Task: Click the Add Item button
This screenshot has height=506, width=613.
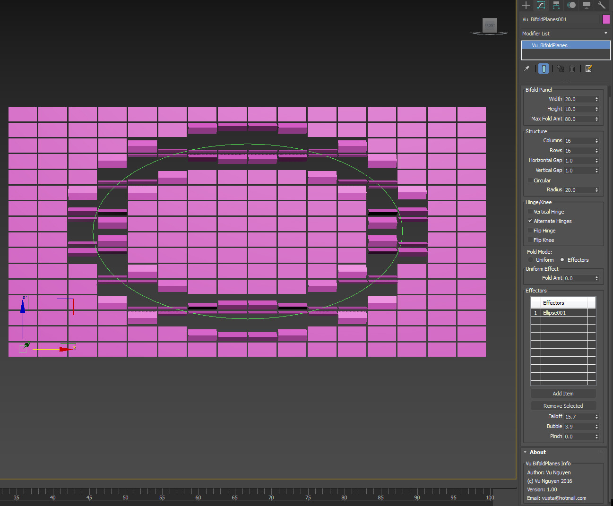Action: pos(563,394)
